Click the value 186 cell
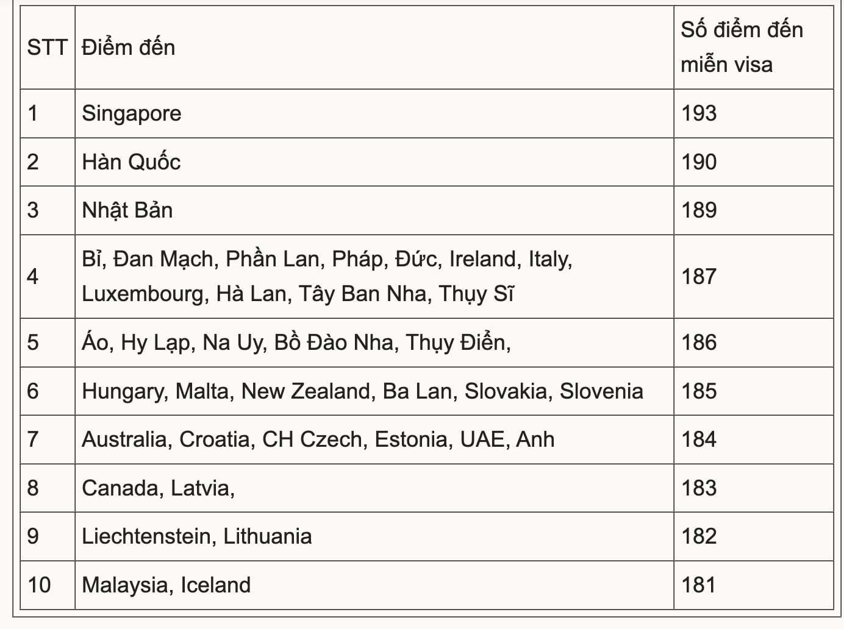 point(699,343)
